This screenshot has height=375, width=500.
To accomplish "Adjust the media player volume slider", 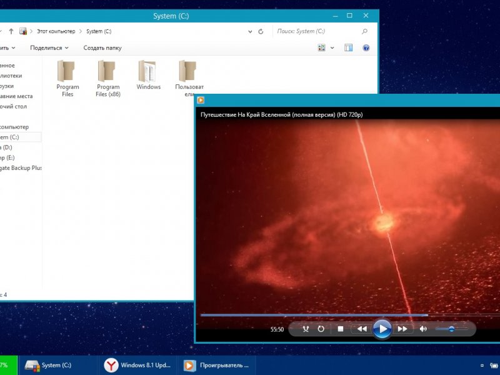I will 451,329.
